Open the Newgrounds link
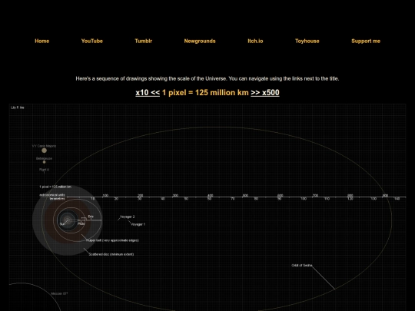The image size is (415, 311). 200,41
